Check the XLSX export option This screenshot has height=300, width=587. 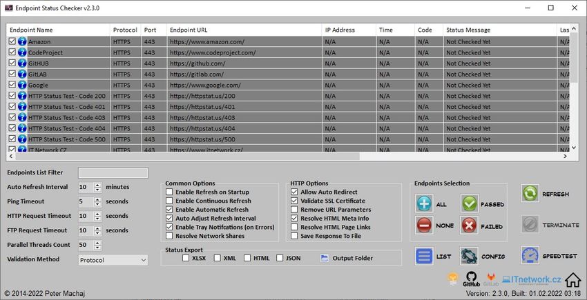coord(186,258)
